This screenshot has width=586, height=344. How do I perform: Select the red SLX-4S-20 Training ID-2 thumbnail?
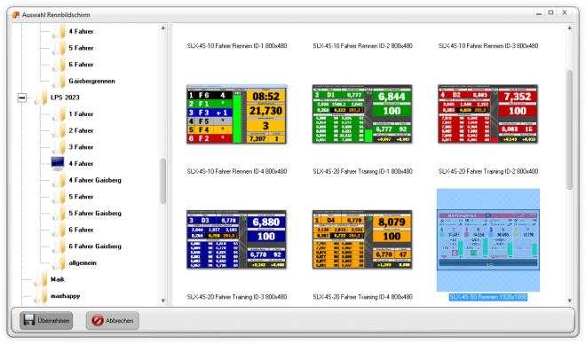pos(487,113)
